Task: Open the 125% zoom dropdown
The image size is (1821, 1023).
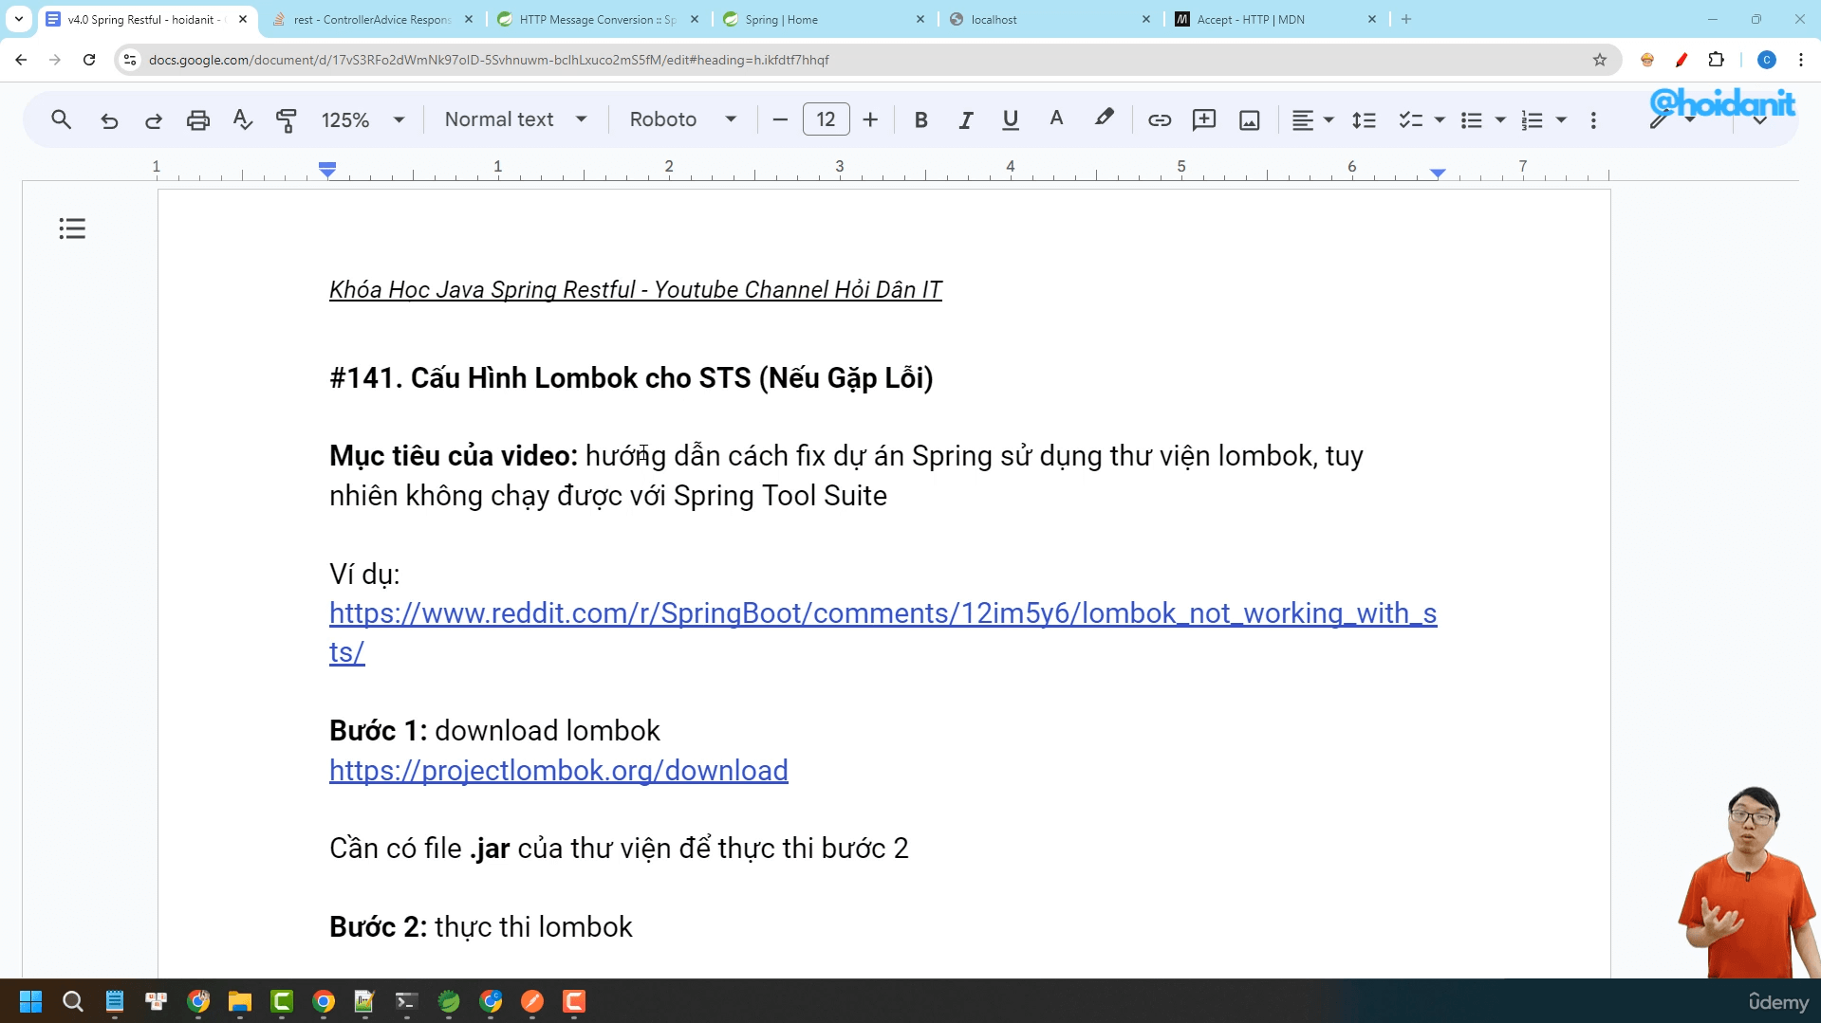Action: 363,120
